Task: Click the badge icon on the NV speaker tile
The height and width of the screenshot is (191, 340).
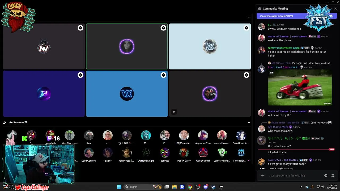Action: tap(80, 28)
